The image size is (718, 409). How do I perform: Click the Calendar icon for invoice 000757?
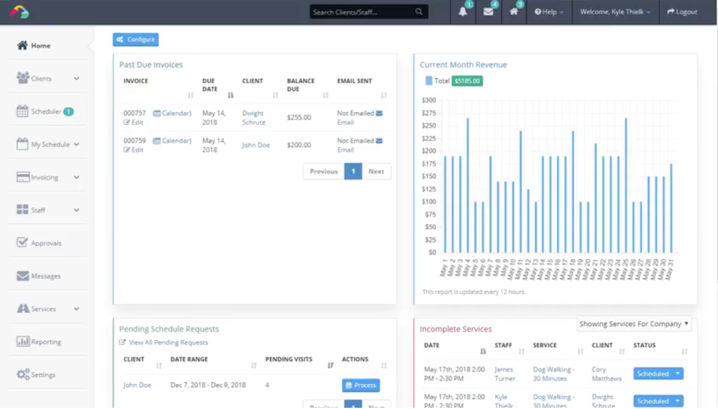[x=157, y=113]
